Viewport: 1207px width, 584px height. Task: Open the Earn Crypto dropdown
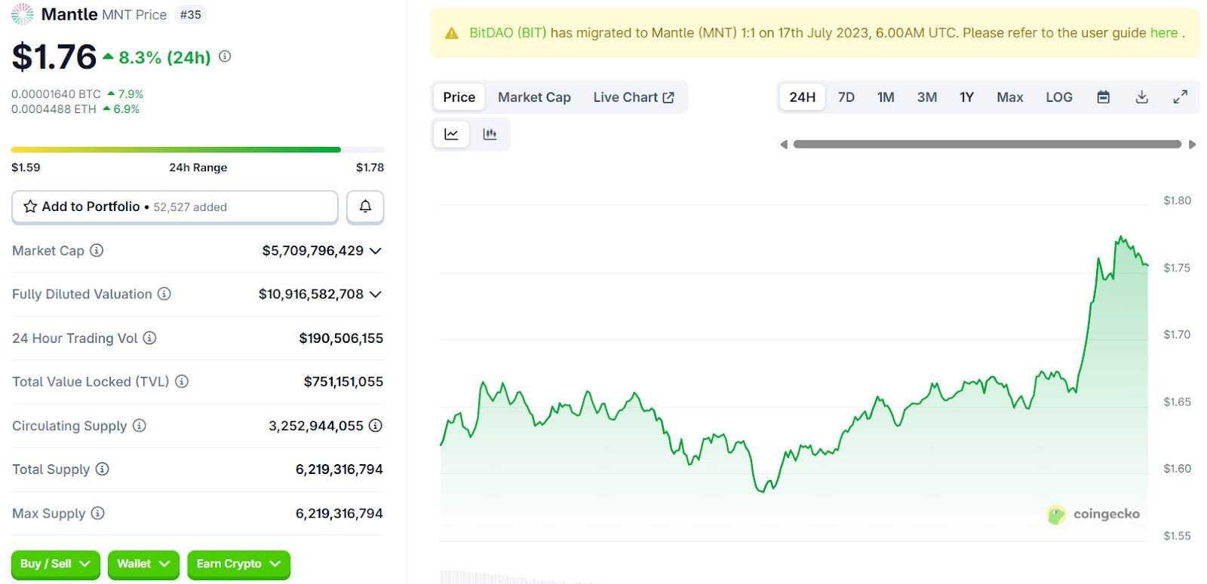238,564
